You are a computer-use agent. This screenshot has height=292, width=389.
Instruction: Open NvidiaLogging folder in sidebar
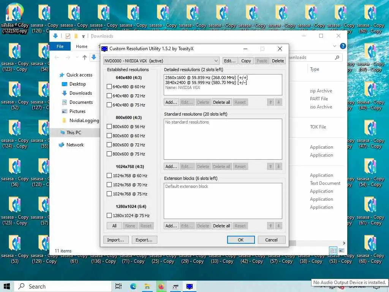click(x=84, y=121)
